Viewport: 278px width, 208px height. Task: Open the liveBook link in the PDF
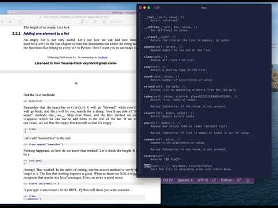[x=103, y=57]
